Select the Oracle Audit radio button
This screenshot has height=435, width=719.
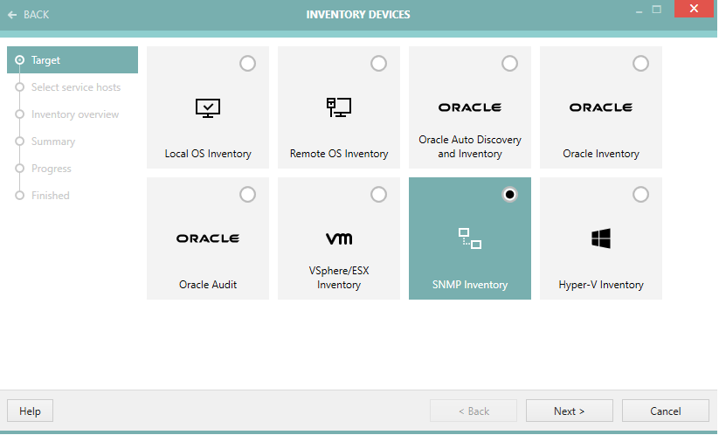247,194
